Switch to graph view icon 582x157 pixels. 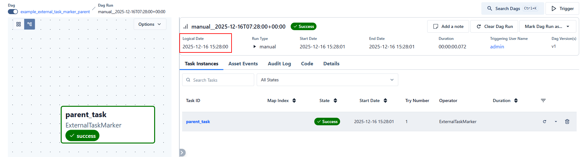click(30, 24)
